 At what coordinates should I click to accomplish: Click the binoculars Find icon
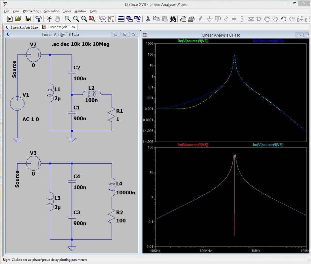tap(173, 19)
